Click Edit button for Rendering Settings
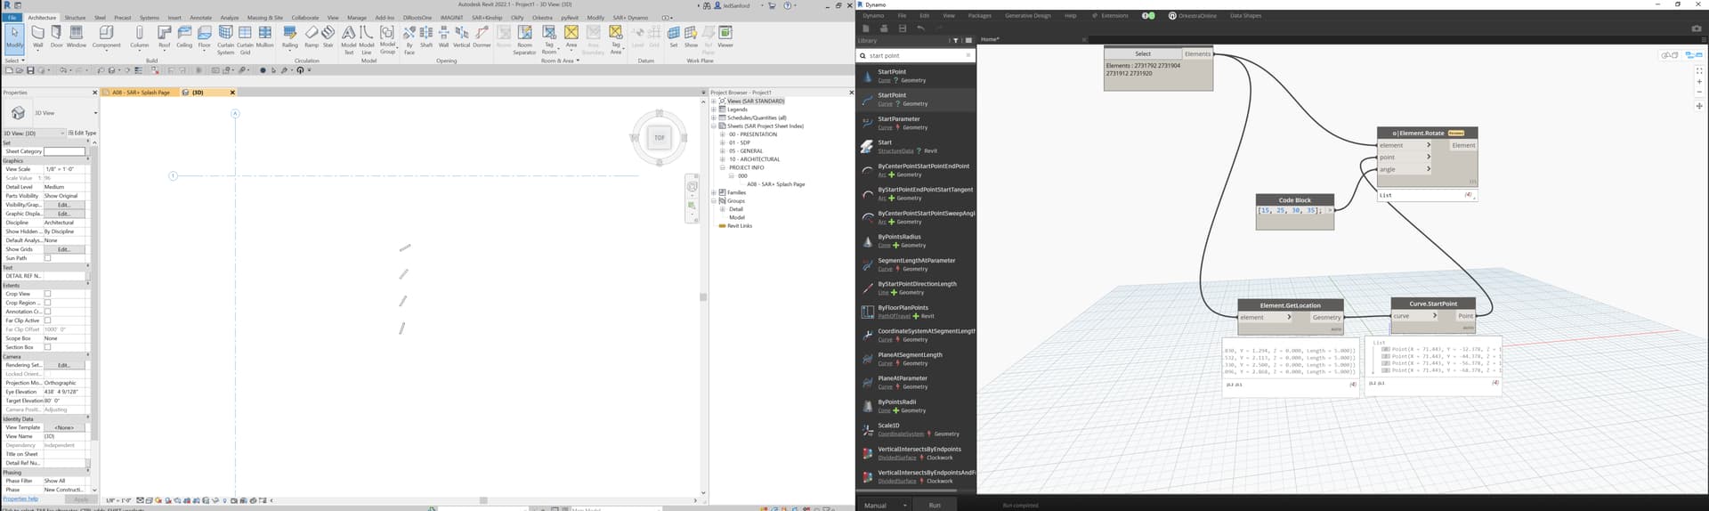Image resolution: width=1709 pixels, height=511 pixels. click(x=64, y=365)
